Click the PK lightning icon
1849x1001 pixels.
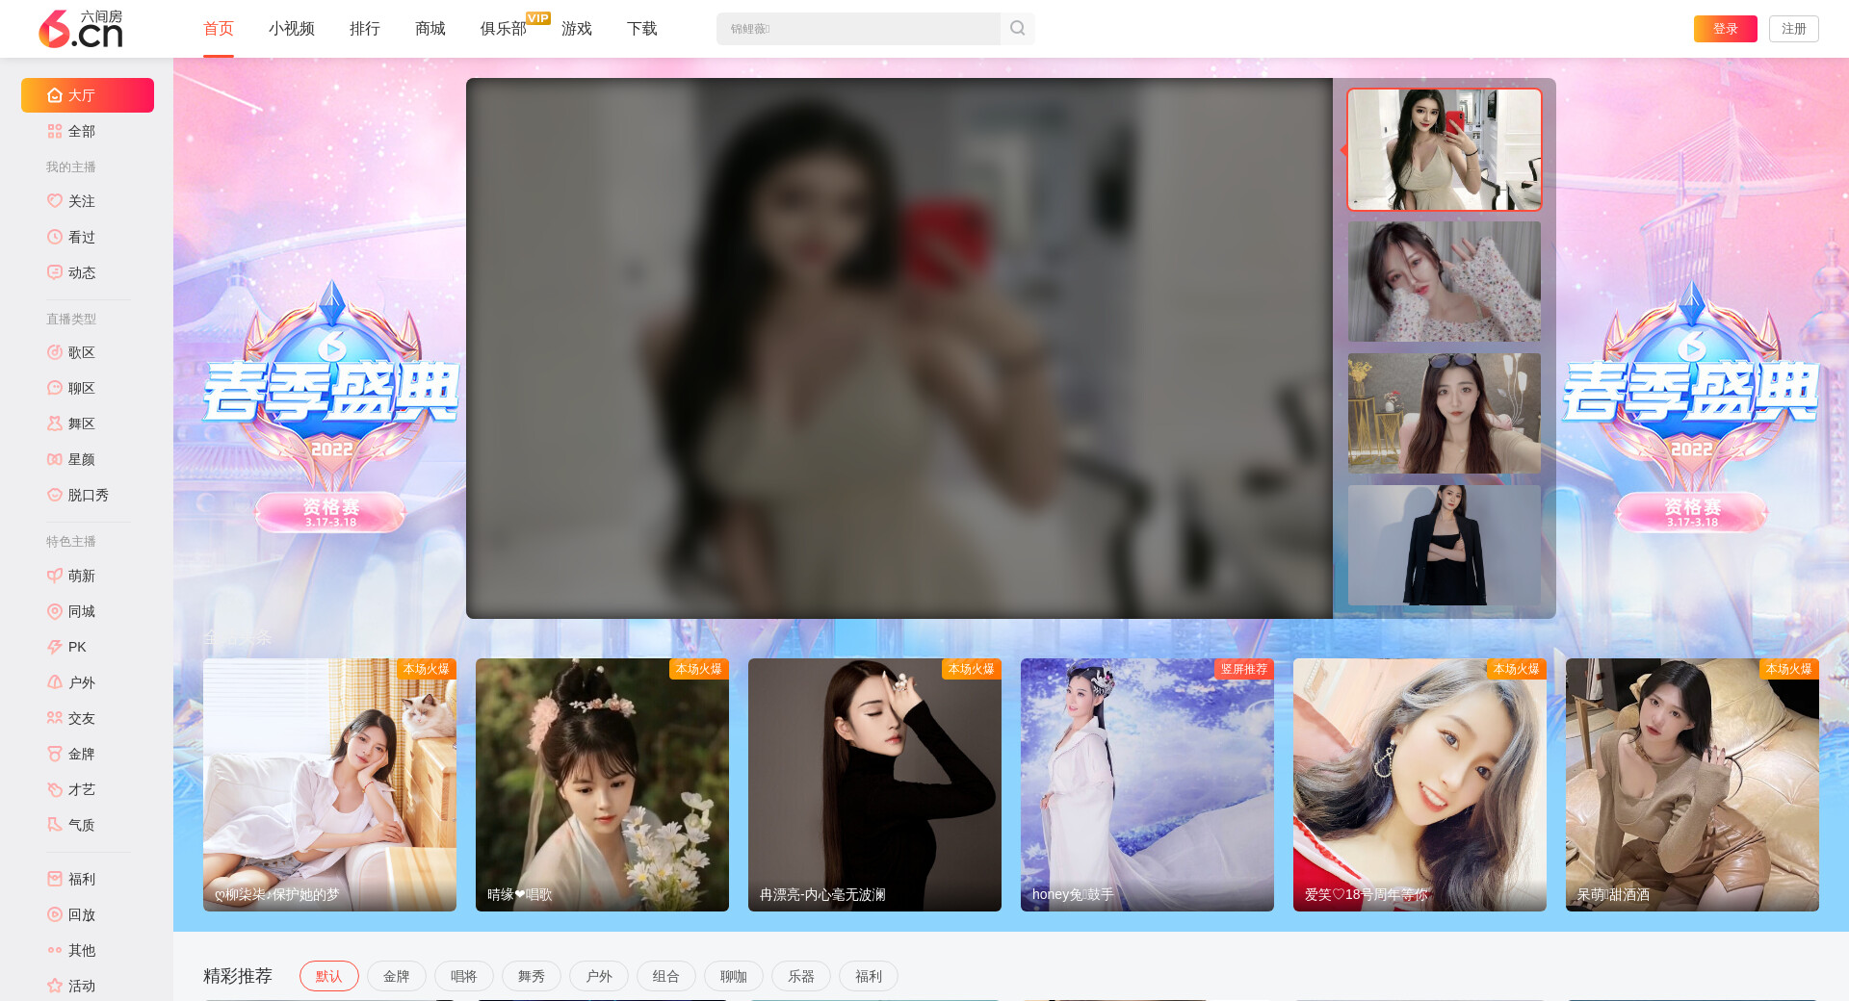click(55, 647)
